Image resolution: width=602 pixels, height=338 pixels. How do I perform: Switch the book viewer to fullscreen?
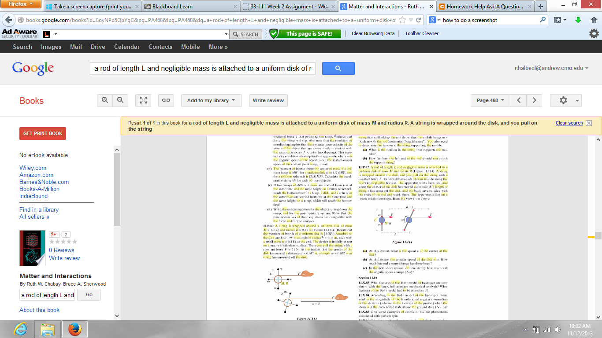143,100
